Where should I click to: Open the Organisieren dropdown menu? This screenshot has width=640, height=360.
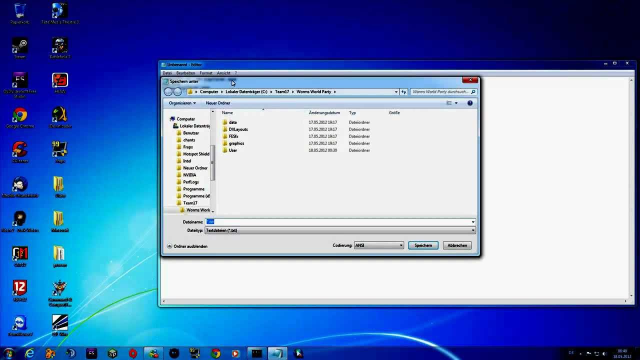click(182, 103)
